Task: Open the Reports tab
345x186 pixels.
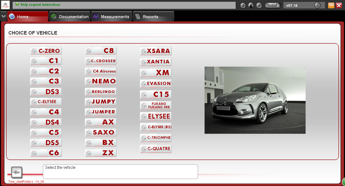Action: [153, 17]
